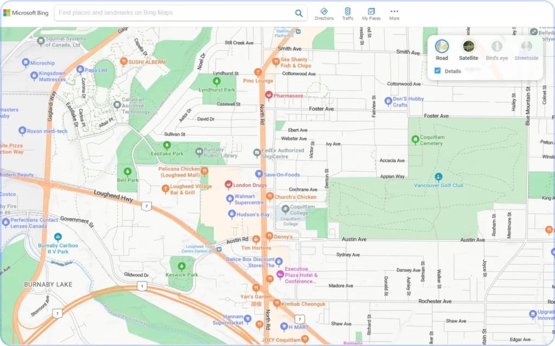Click the H MART pin
Viewport: 555px width, 346px height.
click(284, 326)
